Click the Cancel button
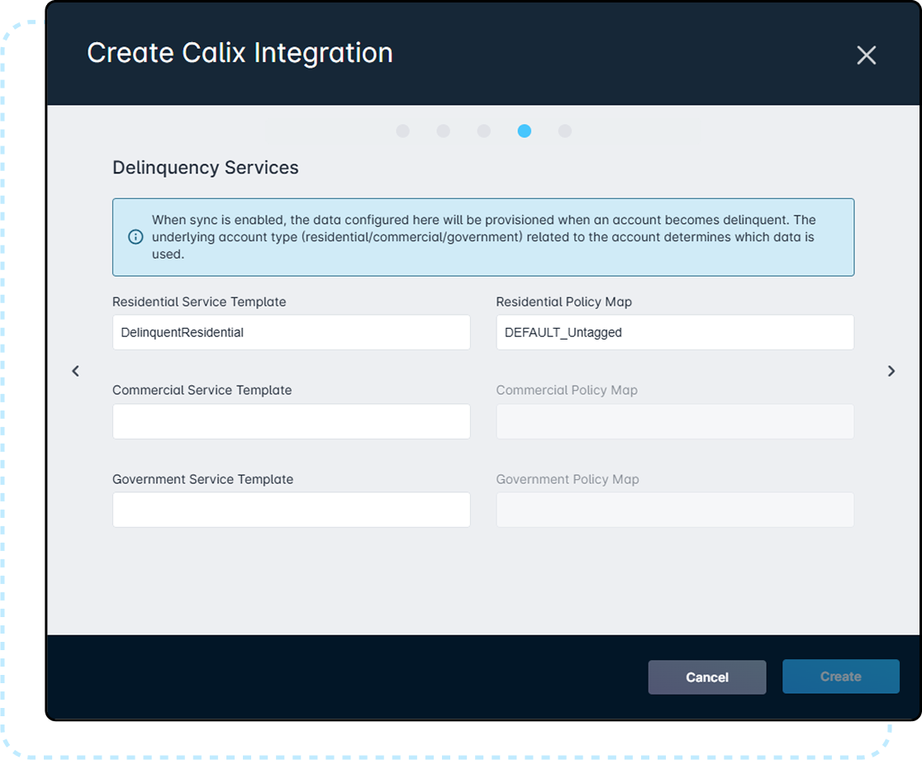Image resolution: width=922 pixels, height=760 pixels. pos(707,677)
